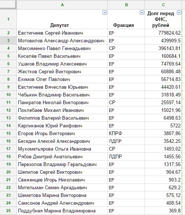The width and height of the screenshot is (185, 215).
Task: Select ЛДПР cell next to Беседин
Action: click(x=126, y=141)
